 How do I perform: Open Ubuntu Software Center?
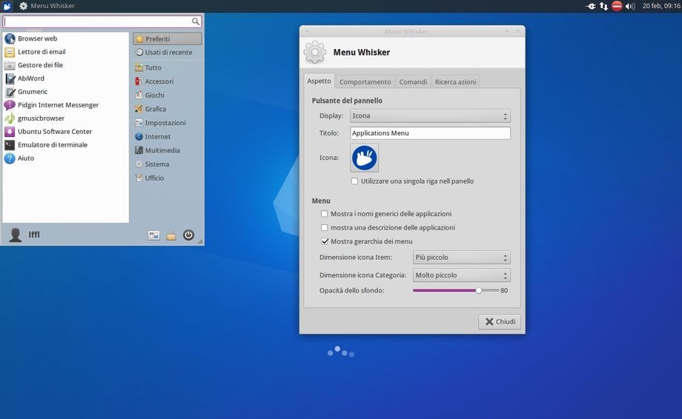[x=55, y=132]
